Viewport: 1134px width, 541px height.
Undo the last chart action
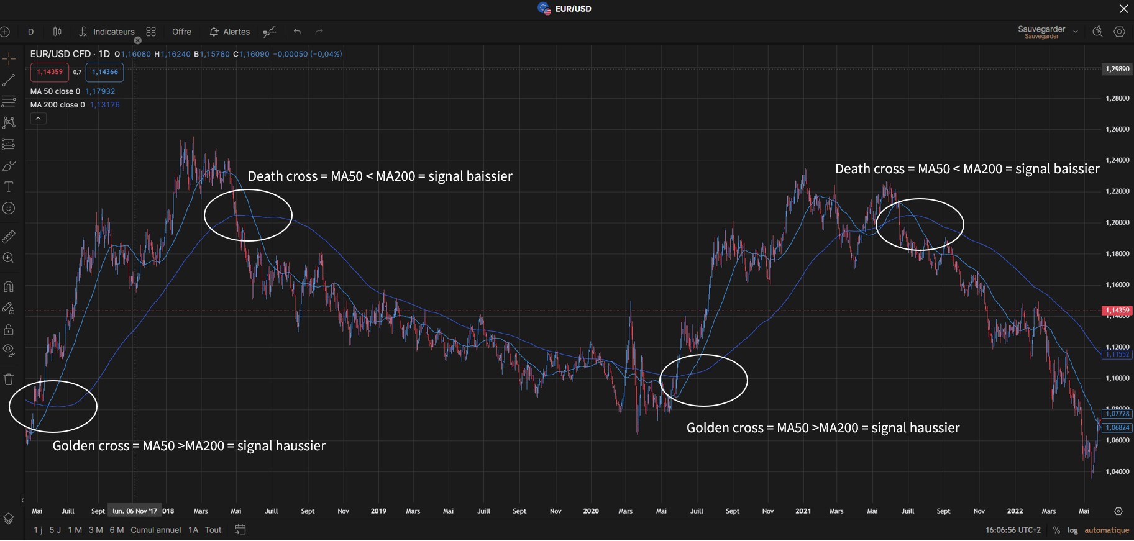(x=298, y=32)
